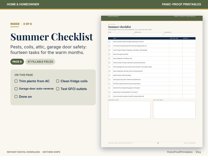Click the Call a pro about text box
The height and width of the screenshot is (156, 208).
pyautogui.click(x=174, y=110)
